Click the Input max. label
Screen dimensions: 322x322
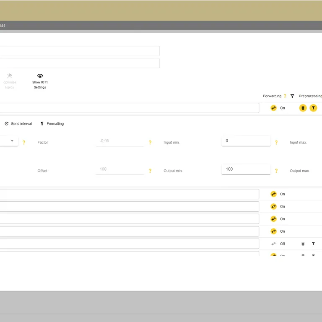click(299, 143)
